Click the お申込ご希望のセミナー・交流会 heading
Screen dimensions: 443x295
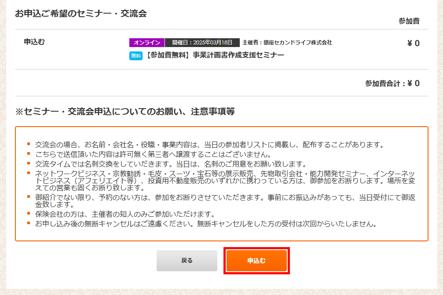pos(81,14)
